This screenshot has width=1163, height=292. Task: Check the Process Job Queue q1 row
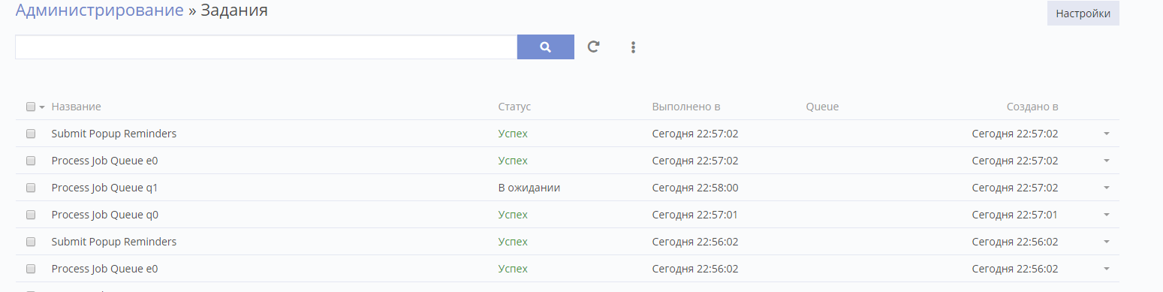click(x=31, y=188)
